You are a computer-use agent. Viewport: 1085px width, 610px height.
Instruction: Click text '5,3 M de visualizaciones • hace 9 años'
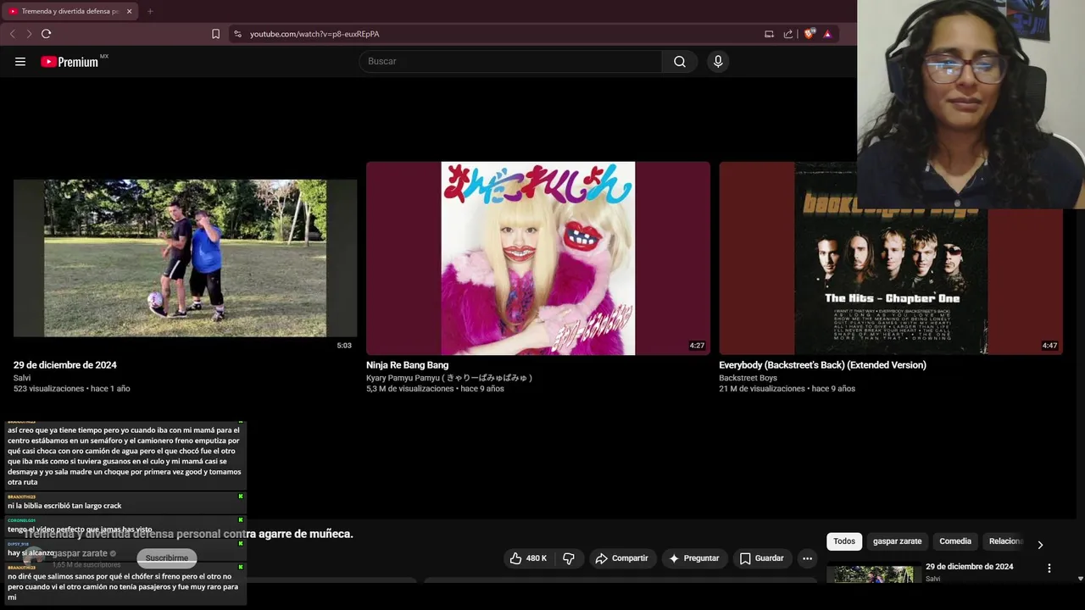pos(435,389)
